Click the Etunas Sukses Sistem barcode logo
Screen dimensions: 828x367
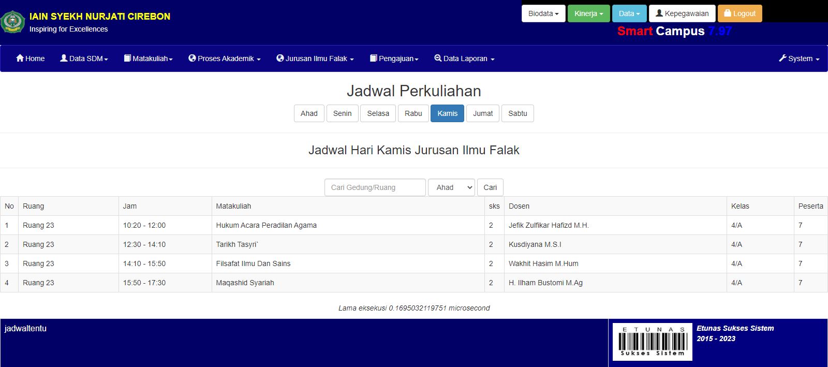[652, 342]
